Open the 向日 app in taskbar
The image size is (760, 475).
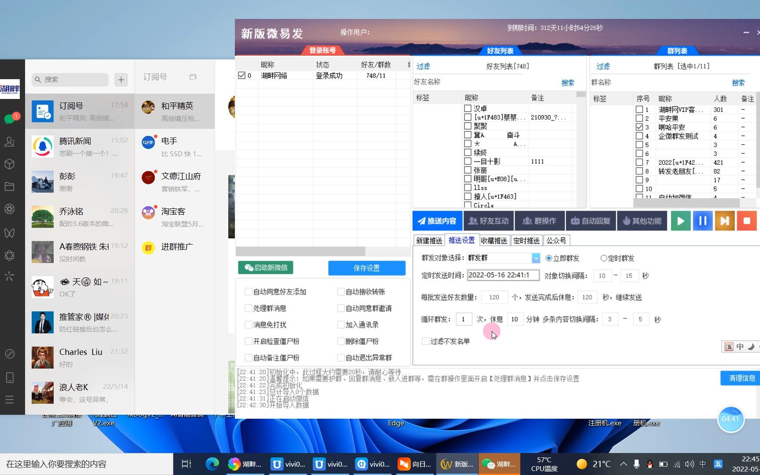(x=415, y=464)
